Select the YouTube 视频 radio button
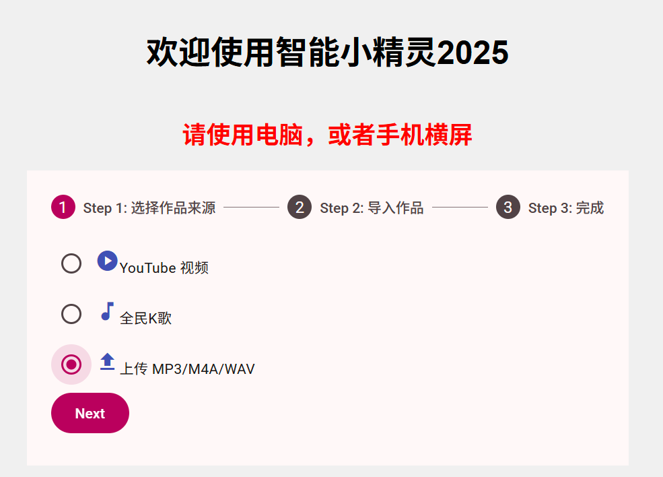The image size is (663, 477). [x=71, y=263]
